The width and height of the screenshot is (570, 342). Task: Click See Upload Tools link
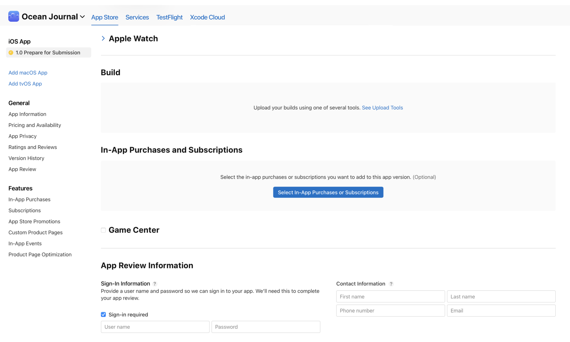tap(382, 108)
